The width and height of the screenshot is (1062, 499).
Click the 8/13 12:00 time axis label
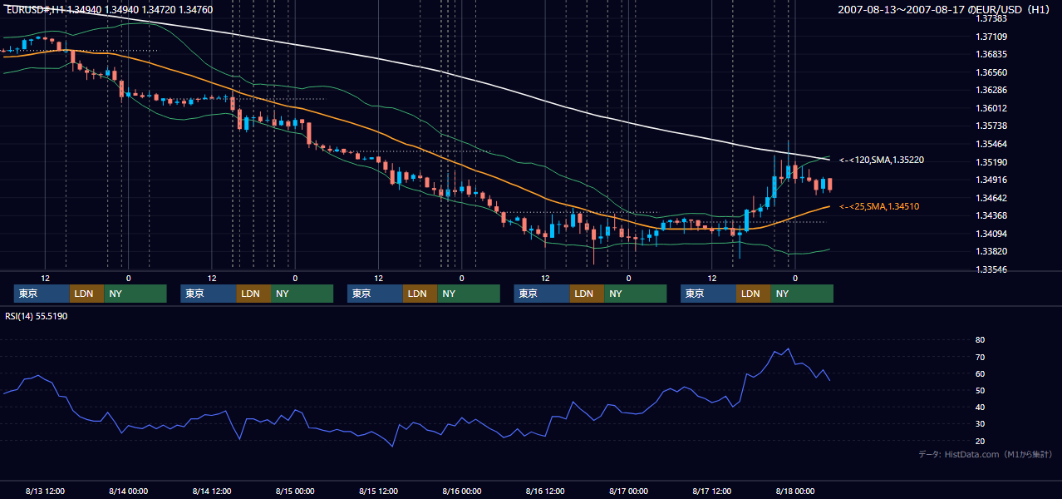45,491
